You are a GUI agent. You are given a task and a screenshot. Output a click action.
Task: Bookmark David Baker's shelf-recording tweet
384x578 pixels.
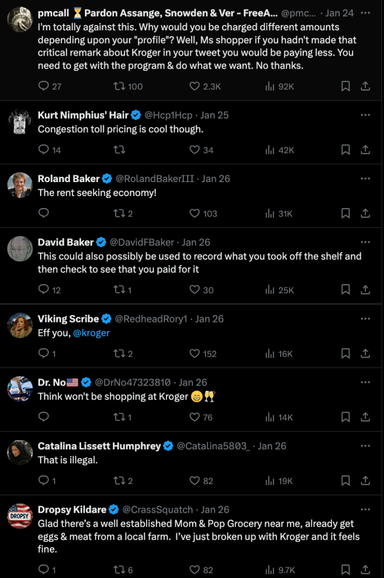click(346, 290)
